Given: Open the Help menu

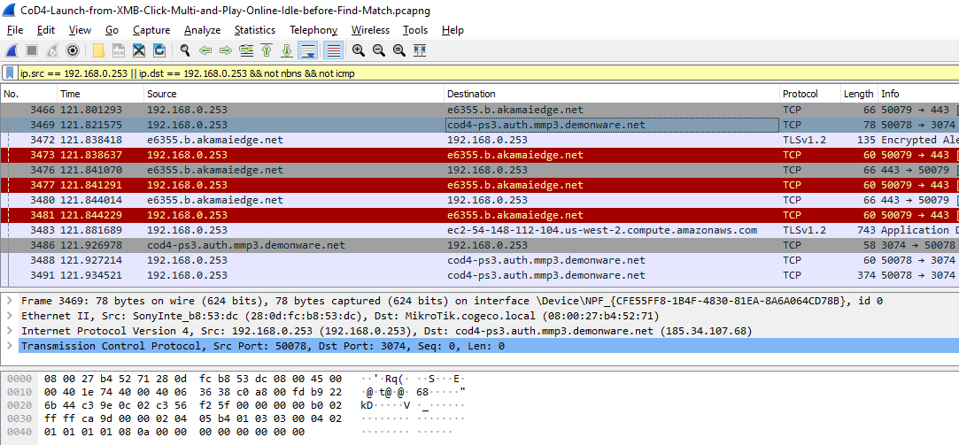Looking at the screenshot, I should tap(452, 30).
